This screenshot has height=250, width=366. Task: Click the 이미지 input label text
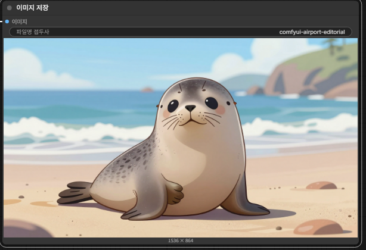click(x=19, y=21)
